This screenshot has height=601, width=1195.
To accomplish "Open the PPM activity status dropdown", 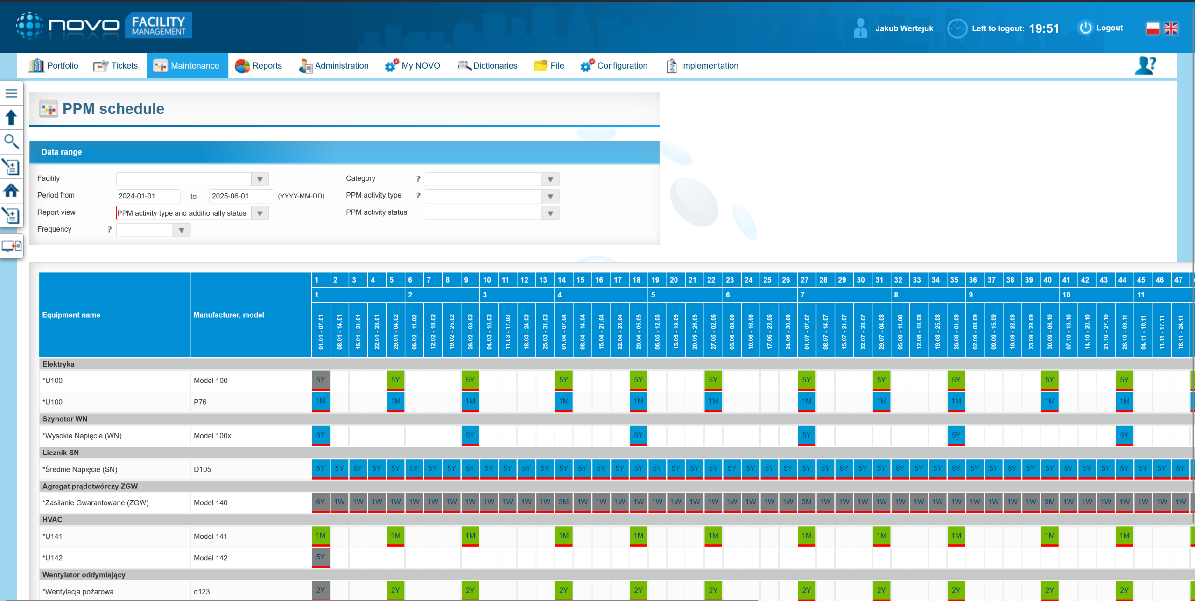I will [x=550, y=213].
